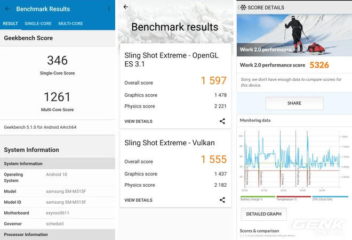
Task: Tap the back arrow in Geekbench Benchmark Results
Action: (7, 9)
